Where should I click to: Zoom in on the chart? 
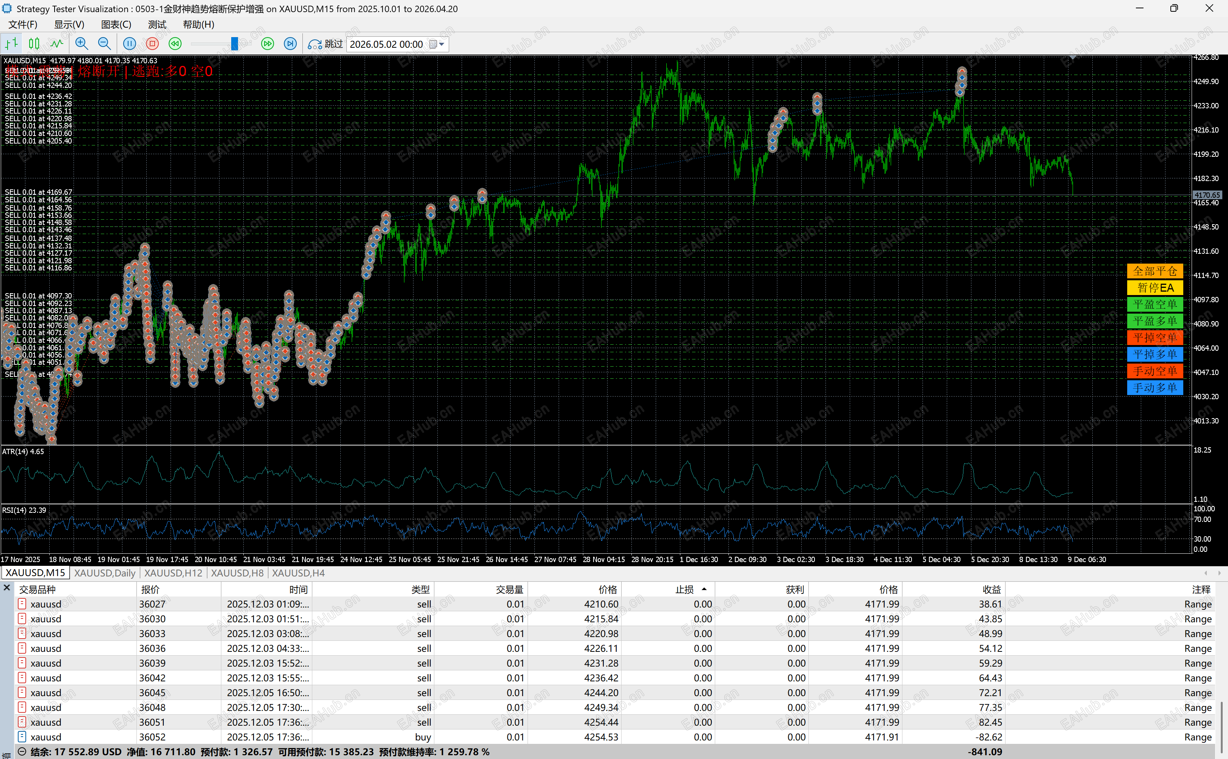(x=81, y=44)
